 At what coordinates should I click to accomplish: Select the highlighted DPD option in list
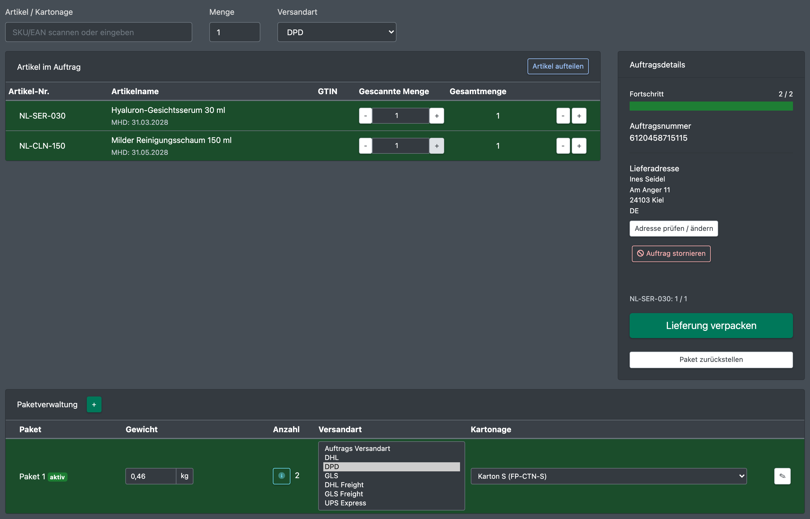tap(391, 467)
